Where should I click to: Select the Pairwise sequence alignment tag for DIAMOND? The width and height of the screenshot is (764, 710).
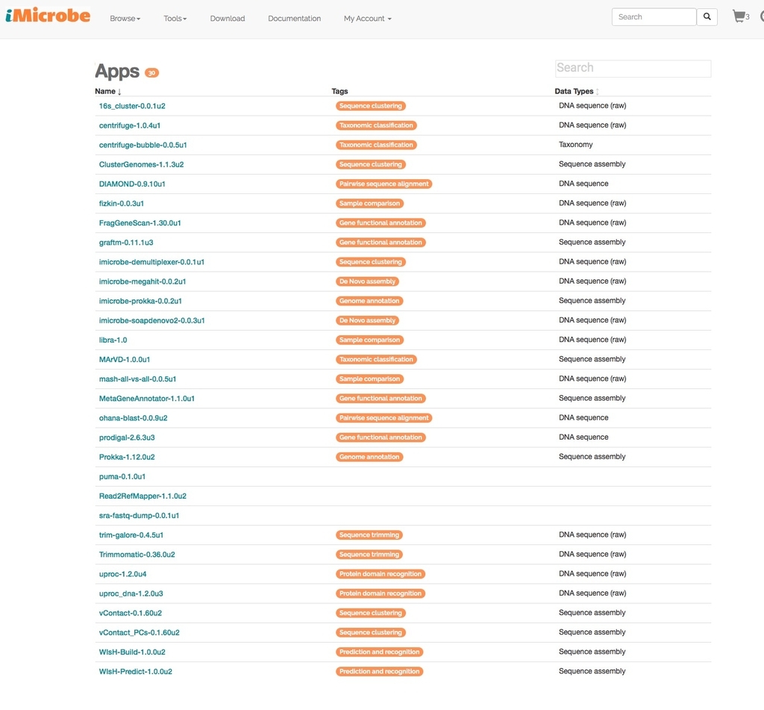coord(384,184)
